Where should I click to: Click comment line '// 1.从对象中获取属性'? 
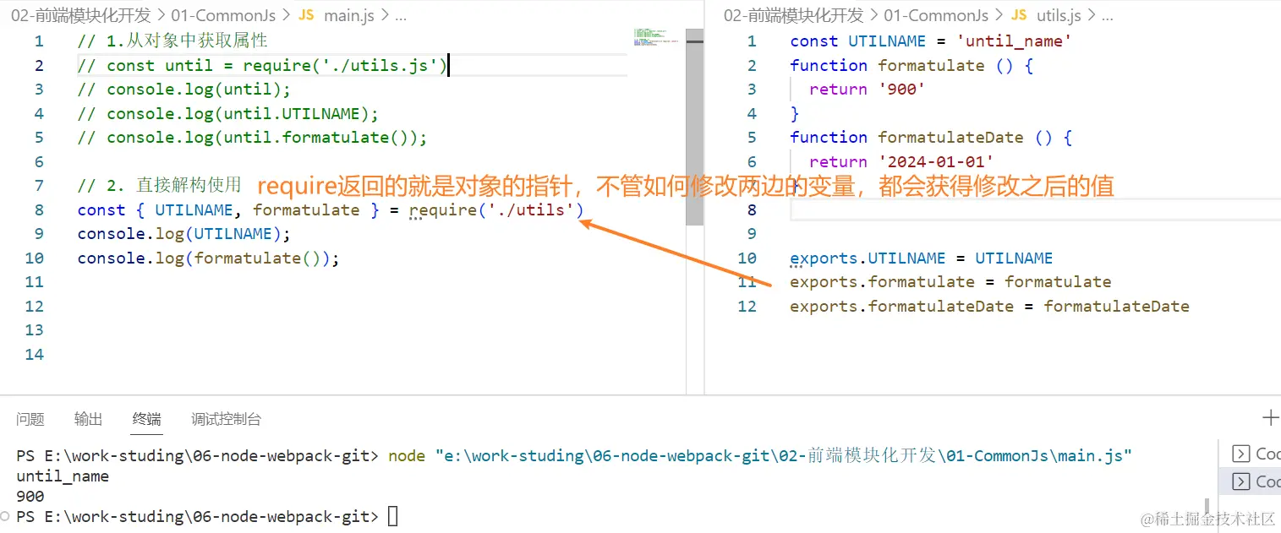tap(172, 41)
